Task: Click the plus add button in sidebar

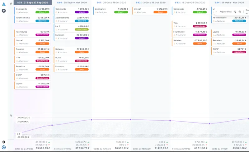Action: pyautogui.click(x=4, y=11)
